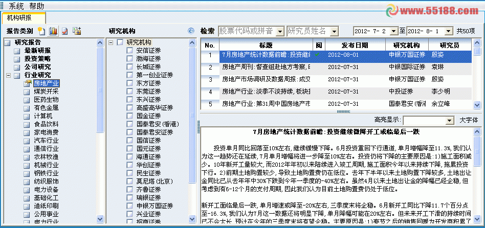Click the category tree scrollbar thumb
The height and width of the screenshot is (228, 485).
(100, 89)
